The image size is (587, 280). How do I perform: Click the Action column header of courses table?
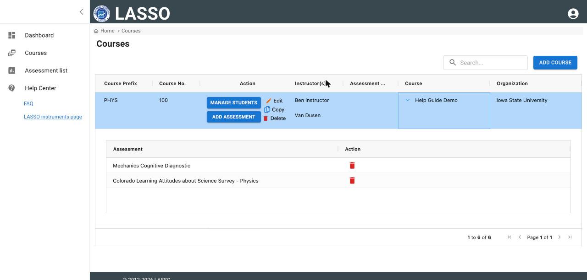248,84
